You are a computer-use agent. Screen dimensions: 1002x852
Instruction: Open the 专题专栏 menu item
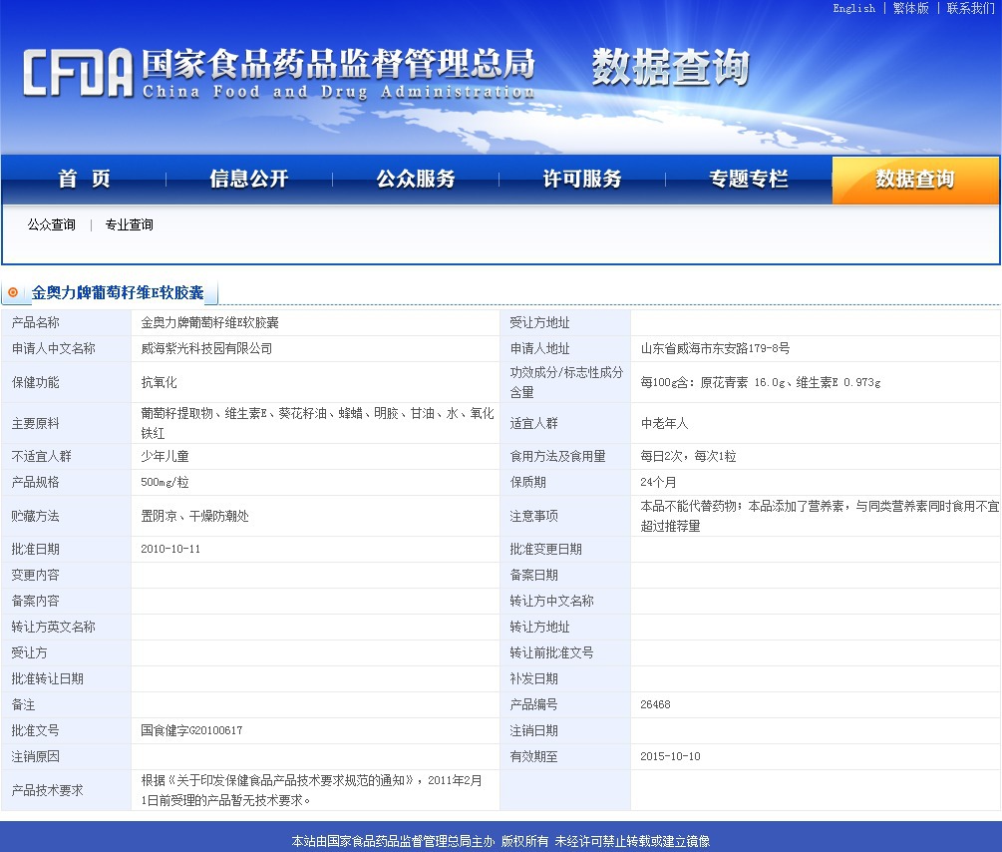[749, 179]
